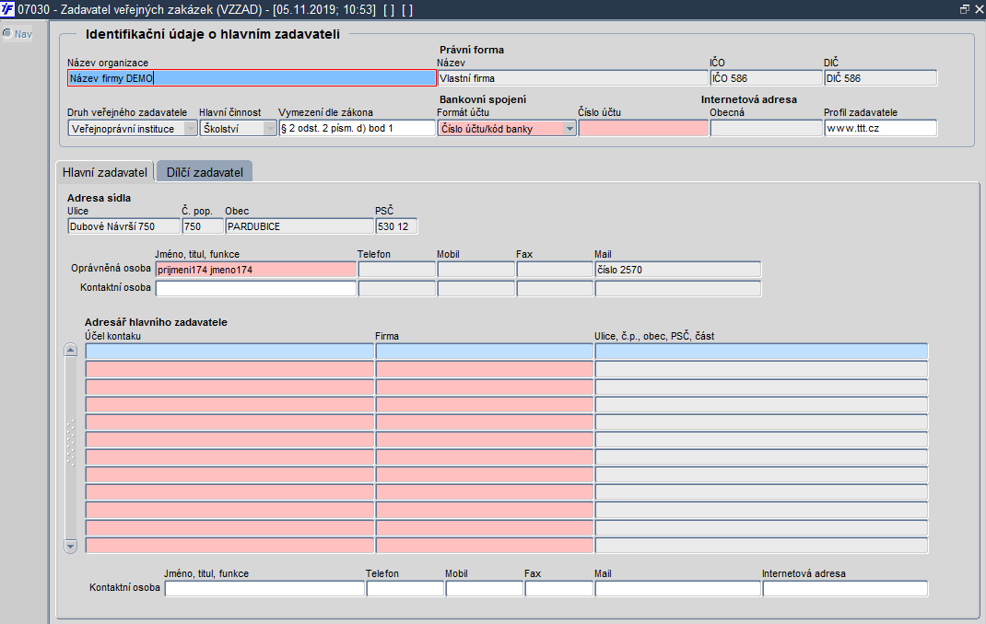Click bottom Internetová adresa input field
The height and width of the screenshot is (624, 986).
(844, 588)
